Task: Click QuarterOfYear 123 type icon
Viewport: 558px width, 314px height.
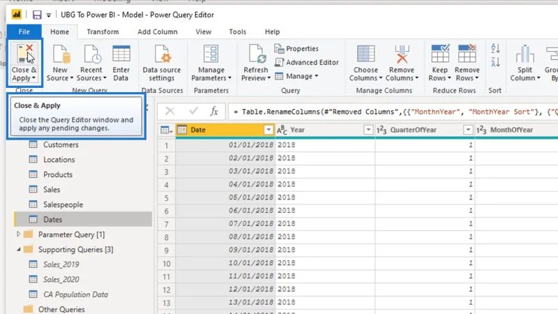Action: [382, 130]
